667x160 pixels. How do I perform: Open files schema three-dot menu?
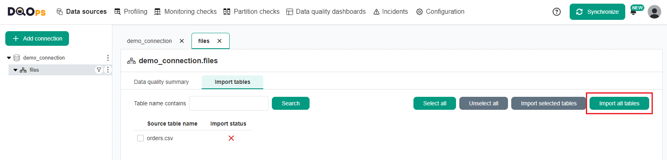(x=108, y=70)
